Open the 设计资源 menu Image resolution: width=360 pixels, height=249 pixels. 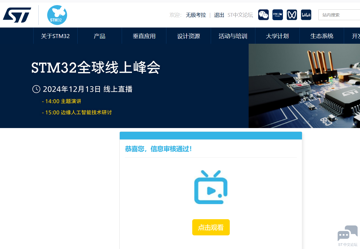189,36
